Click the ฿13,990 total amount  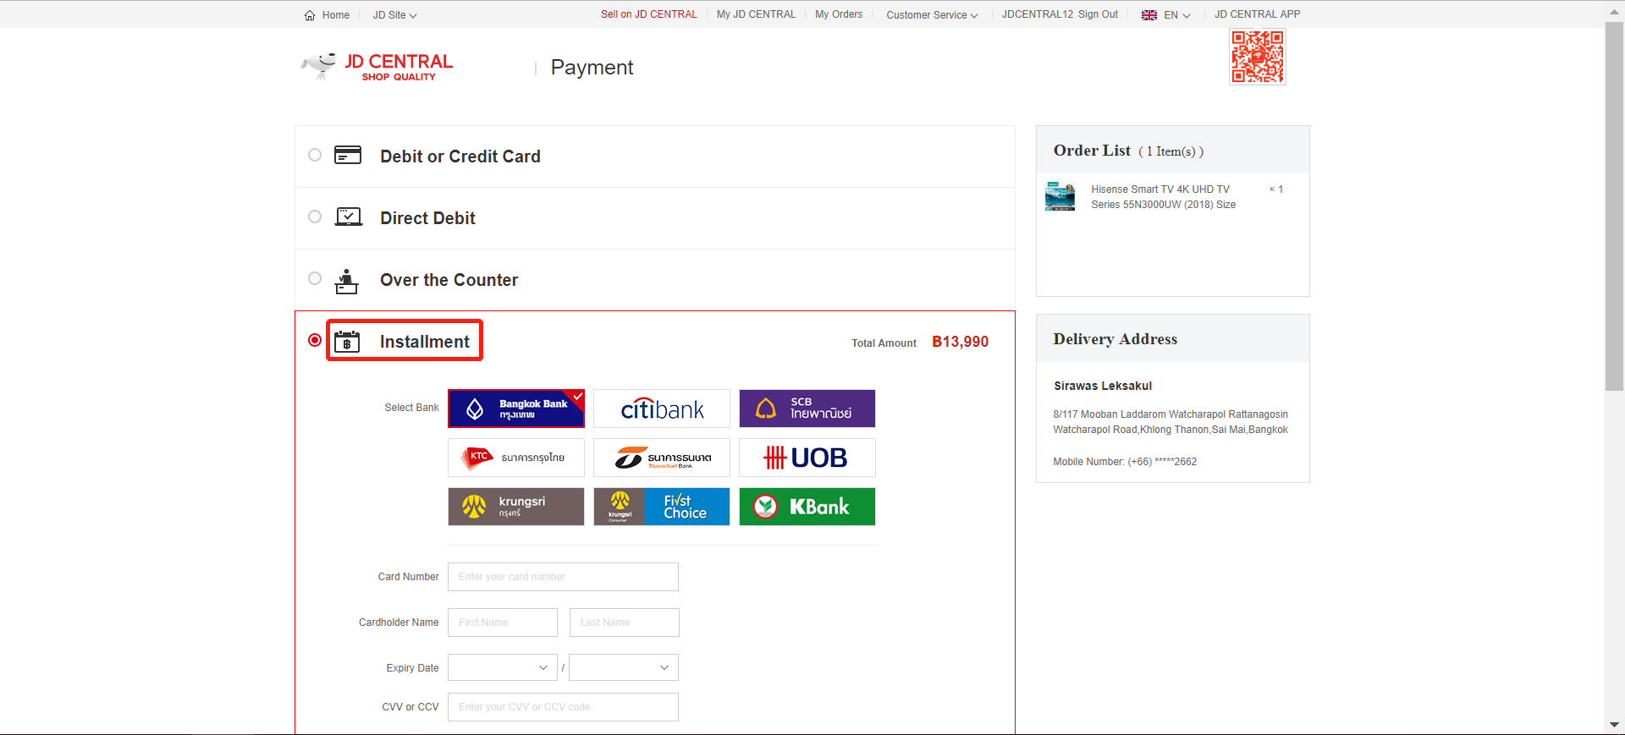pyautogui.click(x=961, y=342)
